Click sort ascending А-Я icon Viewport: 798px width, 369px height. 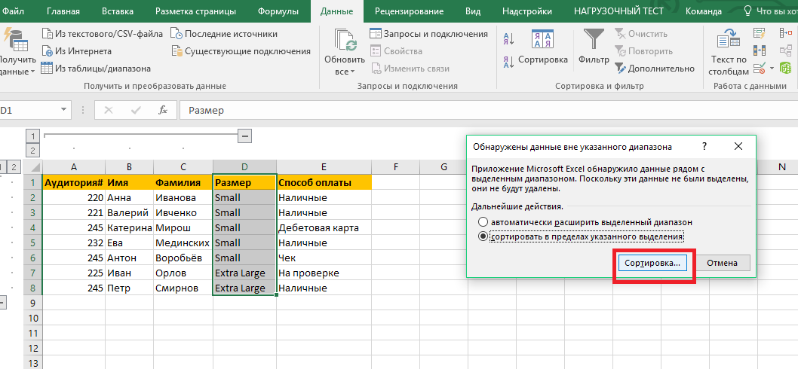[508, 39]
